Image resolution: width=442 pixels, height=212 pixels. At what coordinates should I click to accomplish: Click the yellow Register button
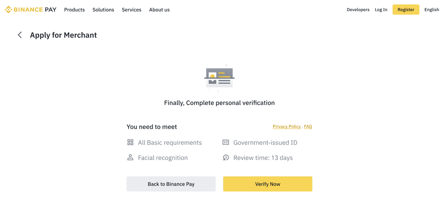coord(406,9)
